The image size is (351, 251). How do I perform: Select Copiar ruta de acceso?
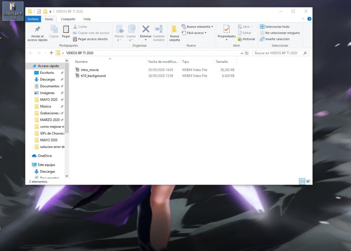[91, 33]
